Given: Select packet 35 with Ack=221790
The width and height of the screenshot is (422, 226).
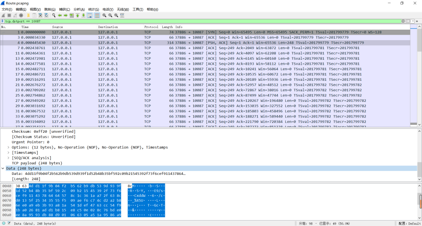Looking at the screenshot, I should click(x=205, y=121).
